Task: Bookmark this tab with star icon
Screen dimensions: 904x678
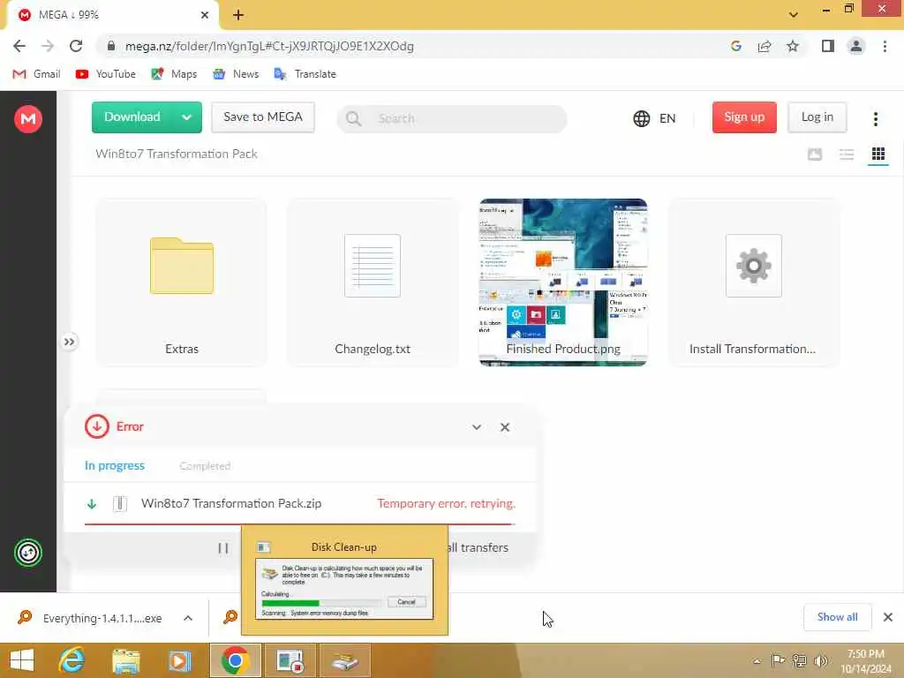Action: [x=793, y=46]
